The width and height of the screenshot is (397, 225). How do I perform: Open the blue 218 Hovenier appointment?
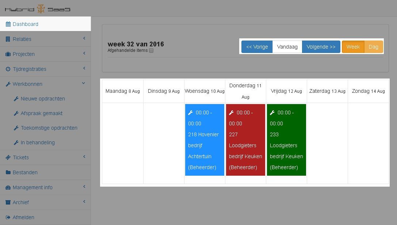[205, 140]
